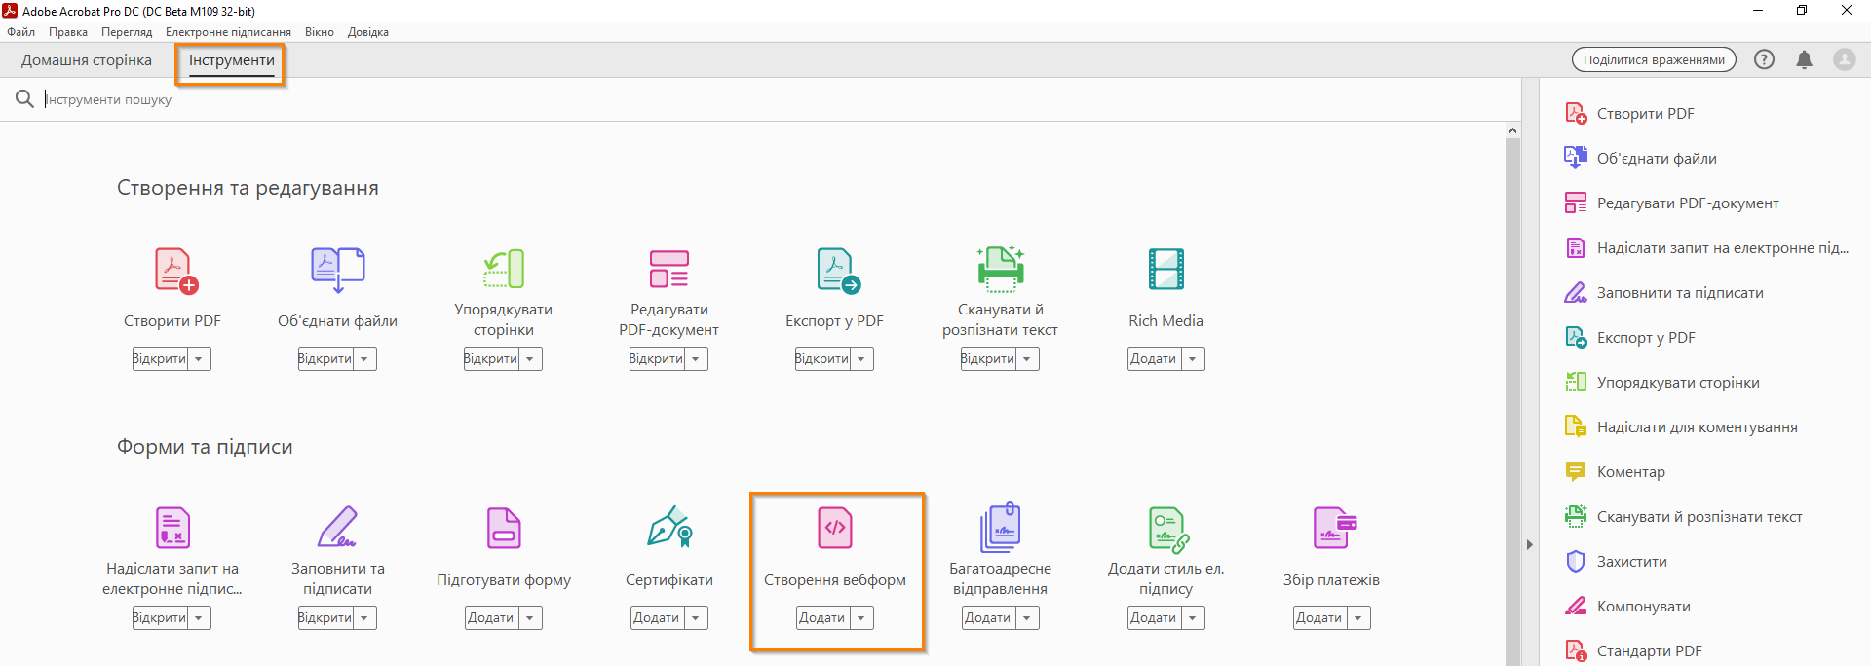Open the Редагувати PDF-документ tool icon
The image size is (1871, 666).
point(669,269)
